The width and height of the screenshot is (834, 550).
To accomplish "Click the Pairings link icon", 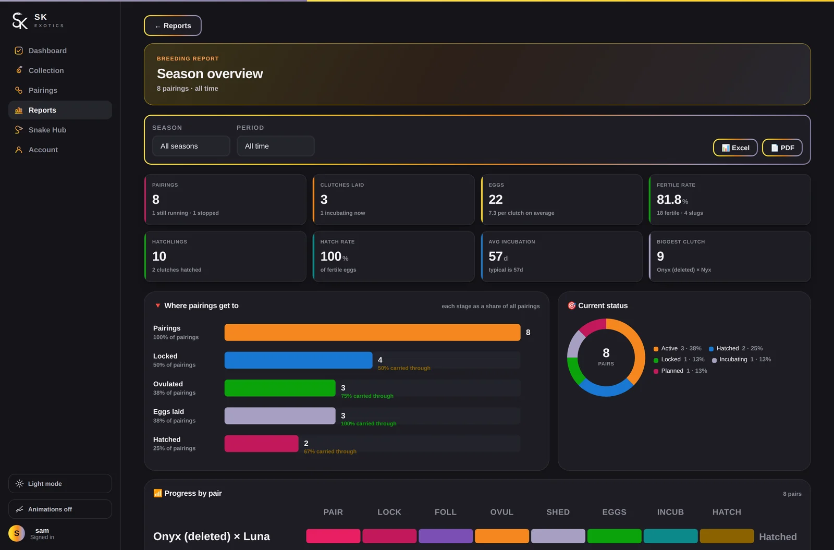I will coord(19,90).
